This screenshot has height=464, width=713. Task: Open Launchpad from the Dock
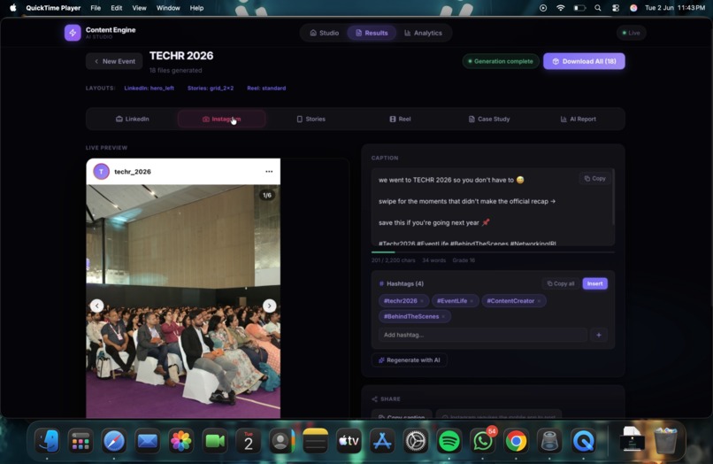(80, 441)
